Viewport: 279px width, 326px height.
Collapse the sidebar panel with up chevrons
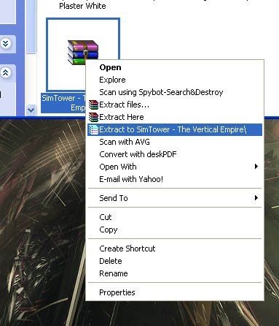pos(6,72)
